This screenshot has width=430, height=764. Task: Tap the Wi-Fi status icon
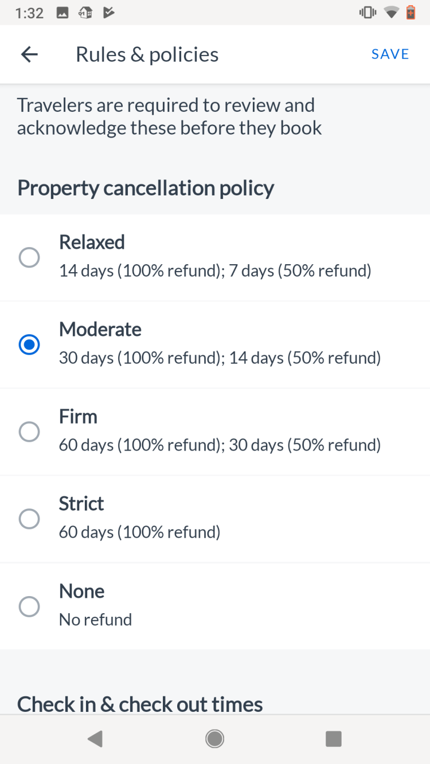coord(392,13)
